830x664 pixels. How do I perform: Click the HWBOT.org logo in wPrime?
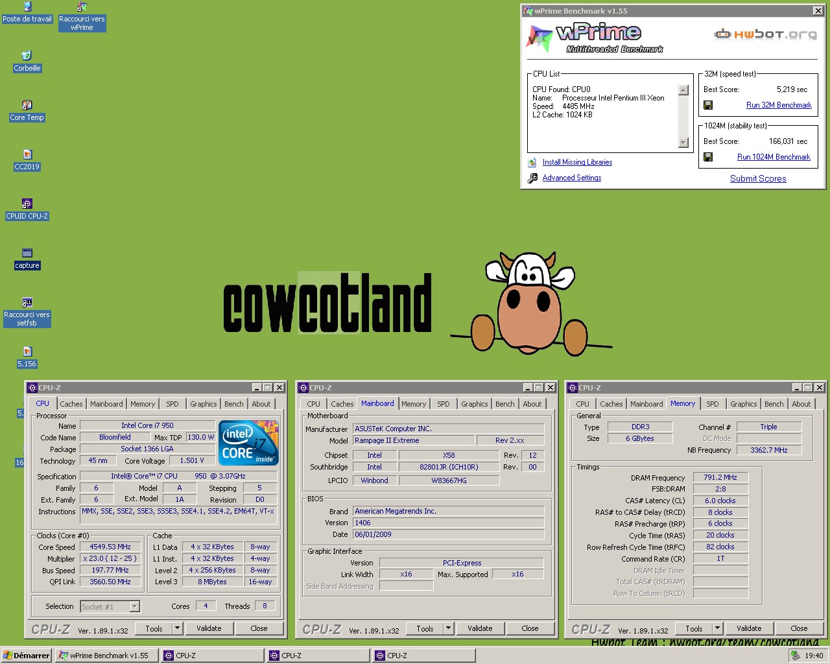[x=765, y=34]
